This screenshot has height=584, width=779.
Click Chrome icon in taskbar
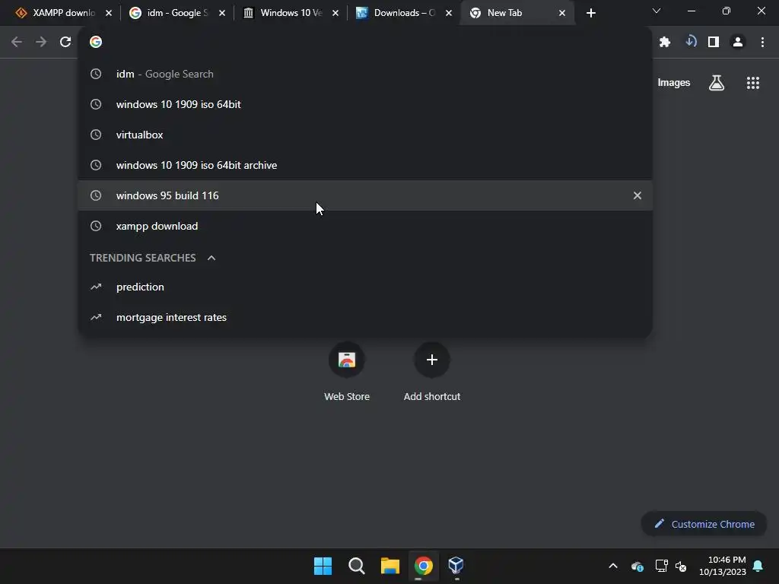[x=423, y=566]
